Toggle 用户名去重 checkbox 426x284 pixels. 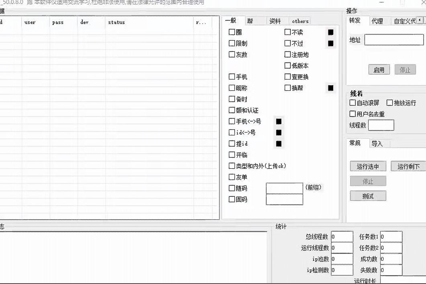(353, 114)
